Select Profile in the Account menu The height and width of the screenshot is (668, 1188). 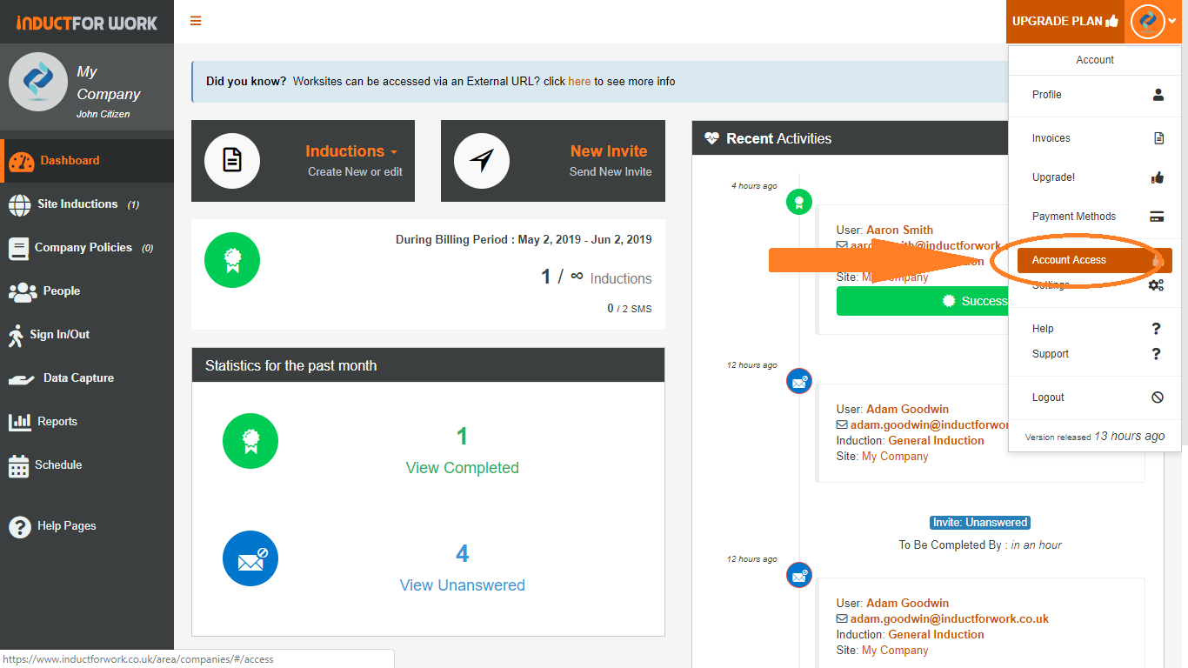click(x=1095, y=95)
